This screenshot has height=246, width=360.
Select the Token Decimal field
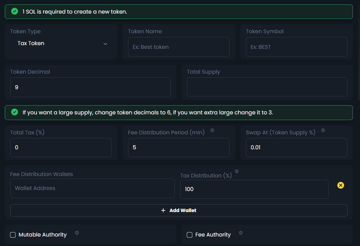tap(90, 87)
